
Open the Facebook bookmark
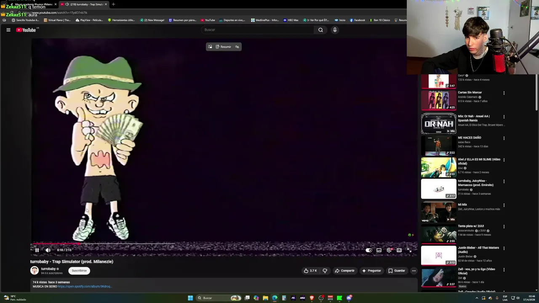357,20
